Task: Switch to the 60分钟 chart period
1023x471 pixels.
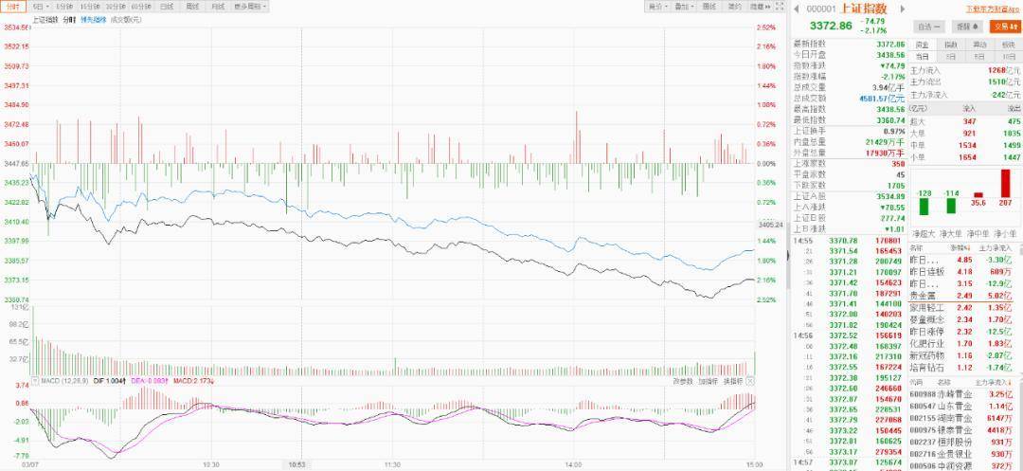Action: coord(141,7)
